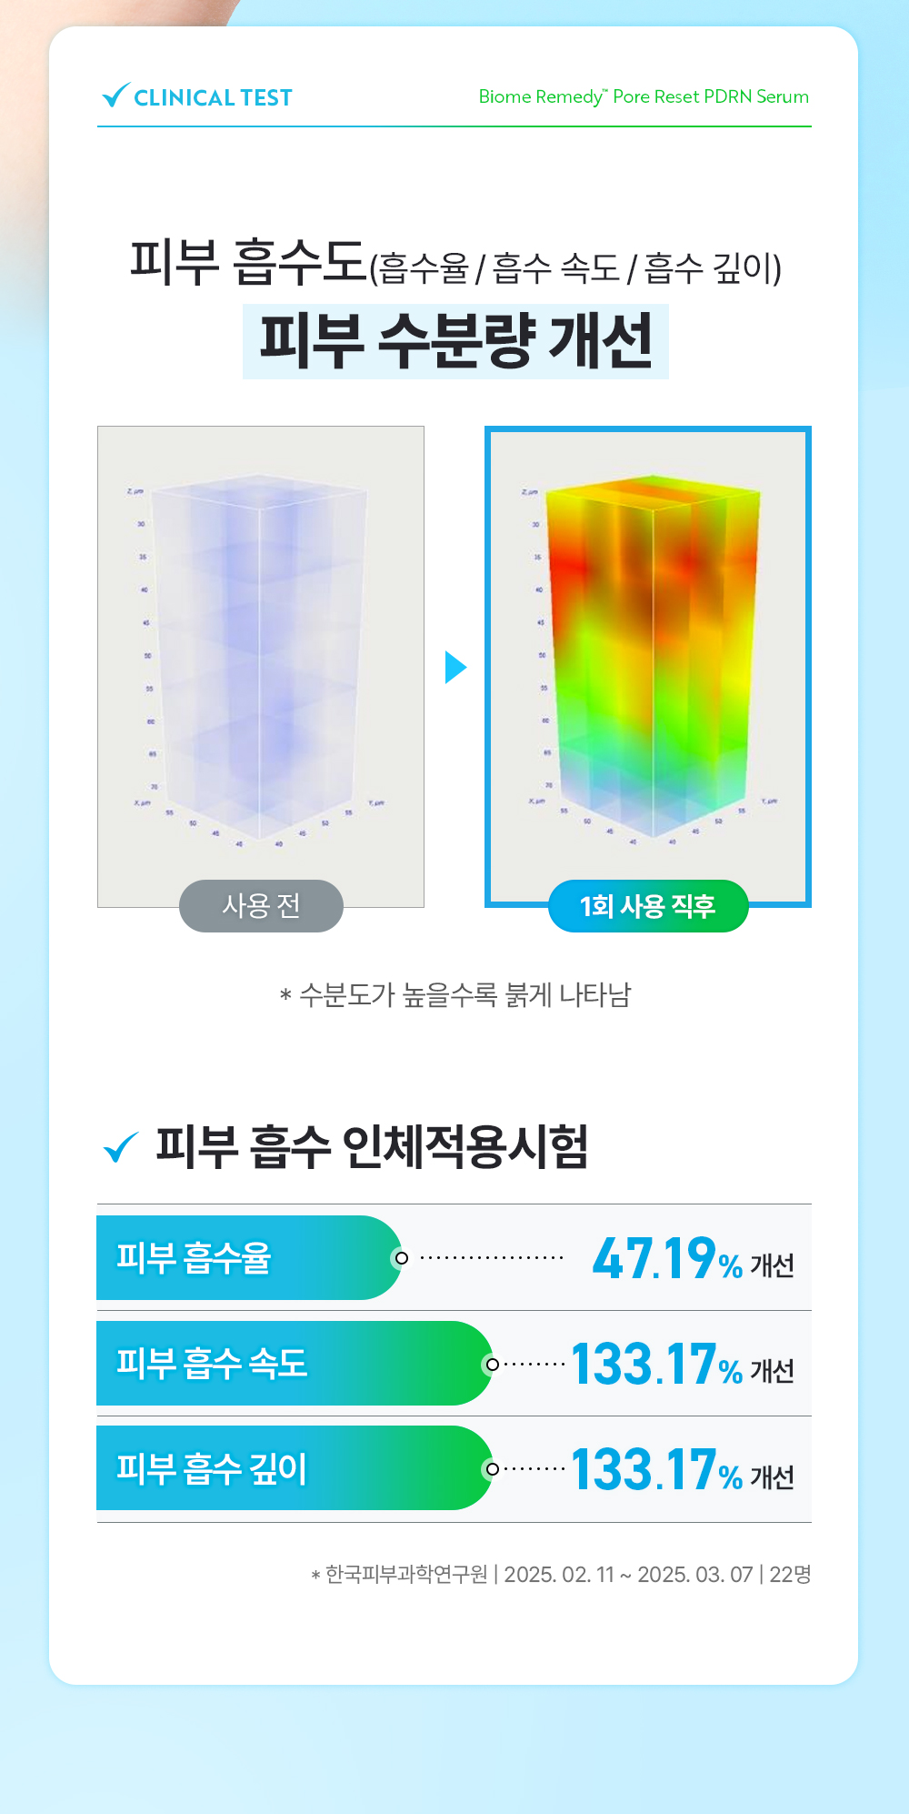This screenshot has width=909, height=1814.
Task: Click the checkmark icon beside CLINICAL TEST
Action: [115, 96]
